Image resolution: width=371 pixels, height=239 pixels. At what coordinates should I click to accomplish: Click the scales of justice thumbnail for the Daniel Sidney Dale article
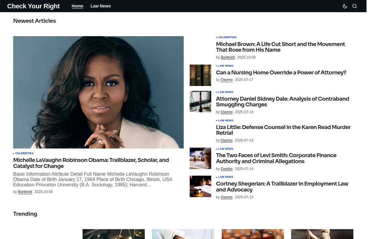(200, 102)
